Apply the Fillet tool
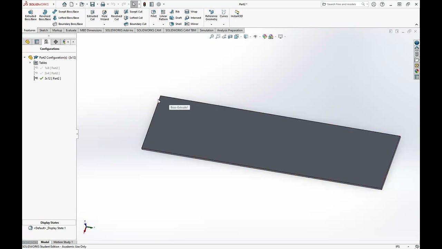The width and height of the screenshot is (442, 249). pyautogui.click(x=153, y=14)
